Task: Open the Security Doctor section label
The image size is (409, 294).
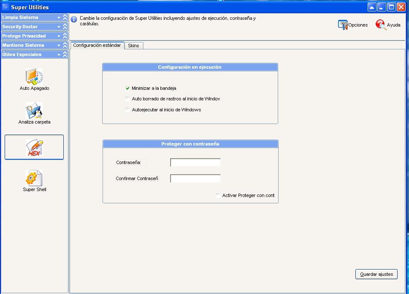Action: pyautogui.click(x=20, y=27)
